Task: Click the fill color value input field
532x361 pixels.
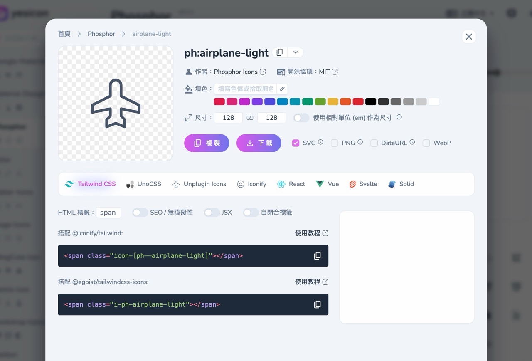Action: (x=245, y=89)
